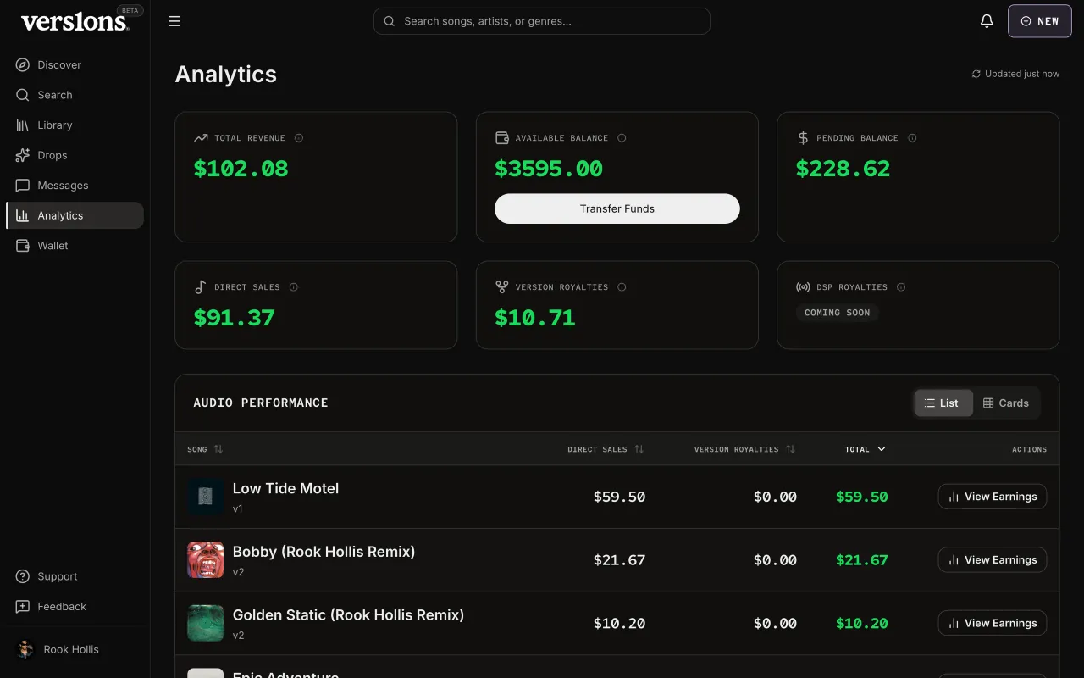The width and height of the screenshot is (1084, 678).
Task: Open the Feedback link
Action: coord(75,607)
